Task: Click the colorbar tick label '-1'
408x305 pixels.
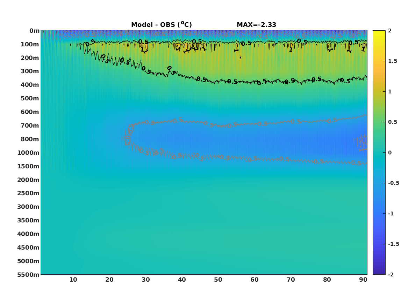Action: point(391,213)
